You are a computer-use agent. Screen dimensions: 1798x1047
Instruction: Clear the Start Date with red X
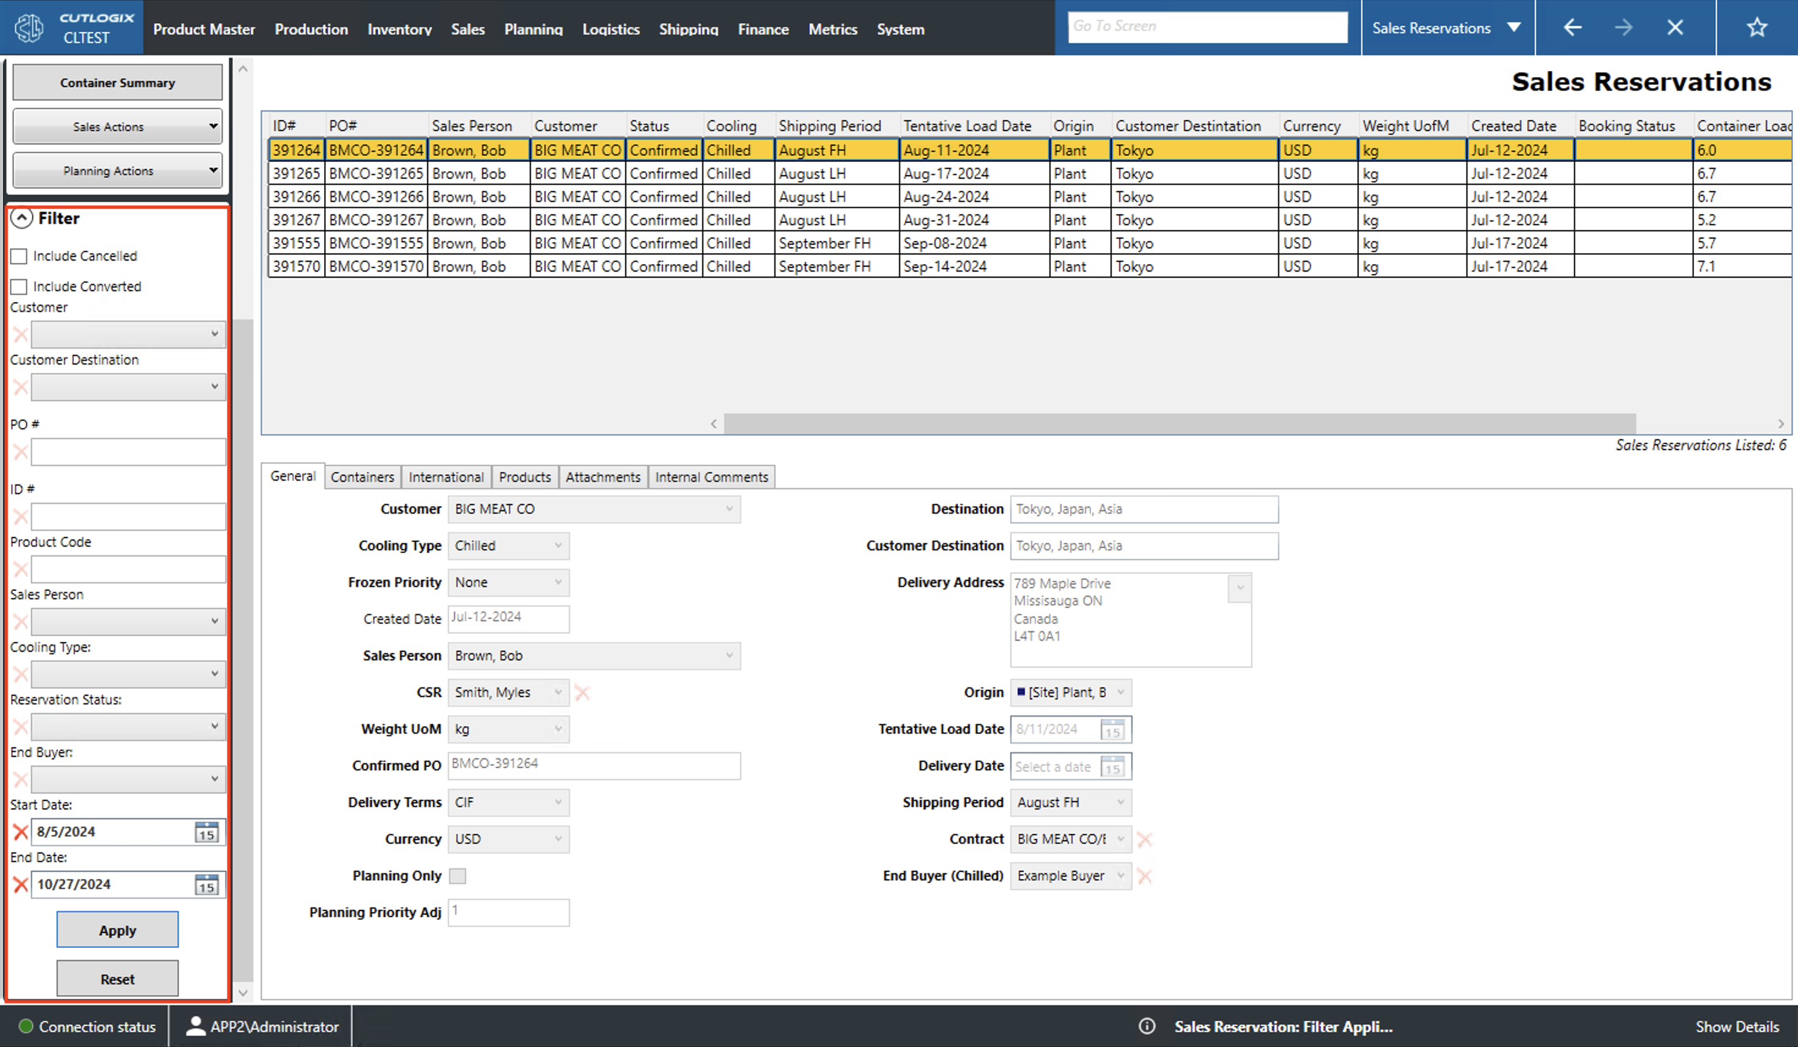point(21,832)
